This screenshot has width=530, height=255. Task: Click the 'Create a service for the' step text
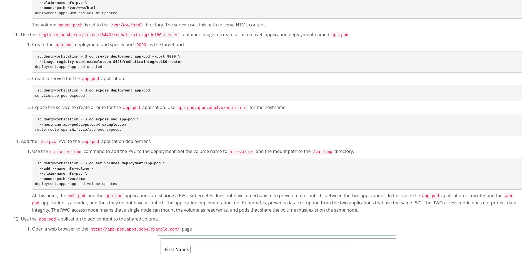(56, 79)
